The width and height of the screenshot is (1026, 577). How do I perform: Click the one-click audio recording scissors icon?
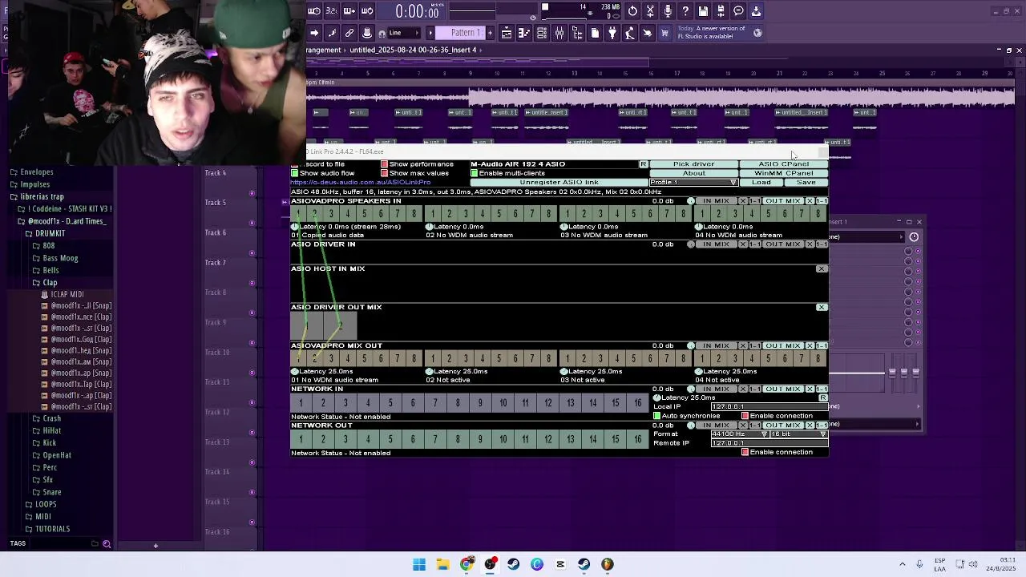649,11
